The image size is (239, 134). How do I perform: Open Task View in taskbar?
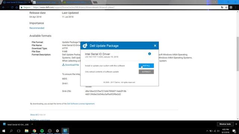[x=19, y=131]
